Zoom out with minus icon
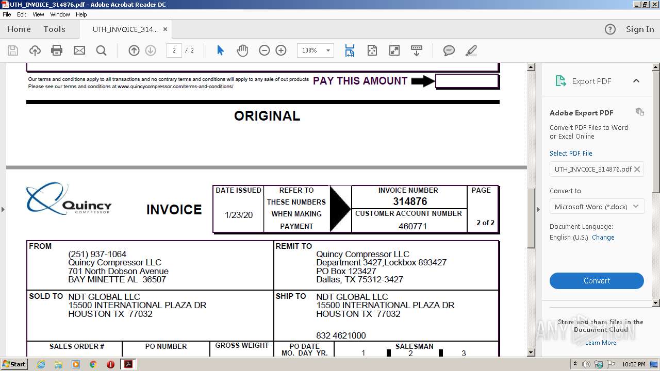 pyautogui.click(x=265, y=50)
